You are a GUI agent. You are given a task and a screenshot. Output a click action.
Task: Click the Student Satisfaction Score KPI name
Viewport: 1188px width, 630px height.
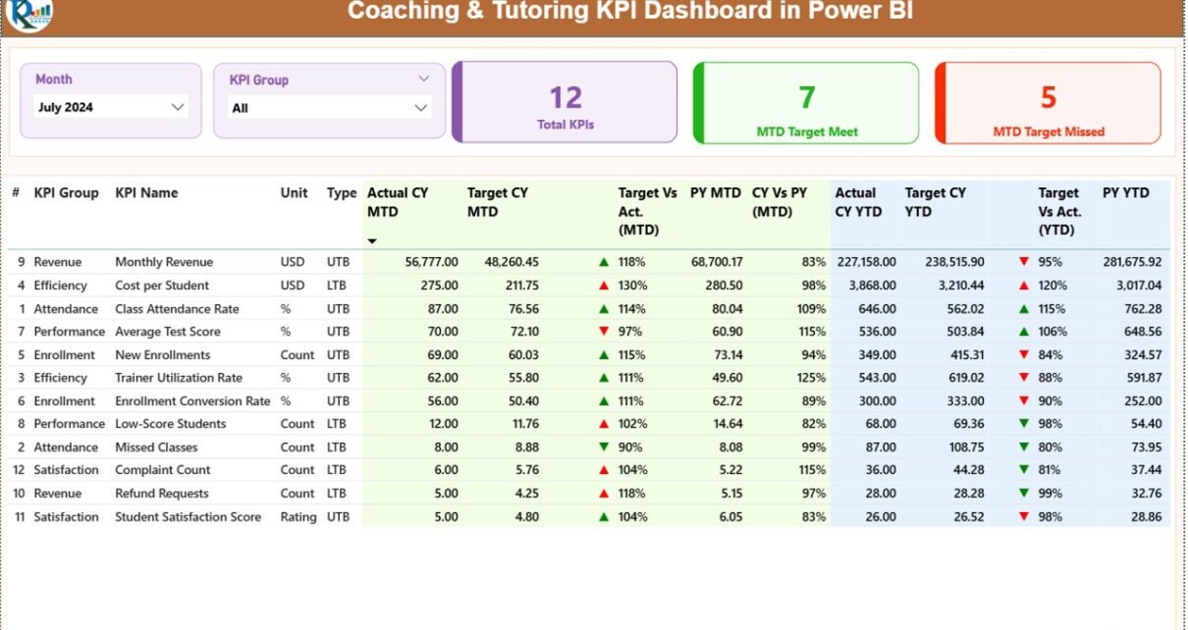188,517
